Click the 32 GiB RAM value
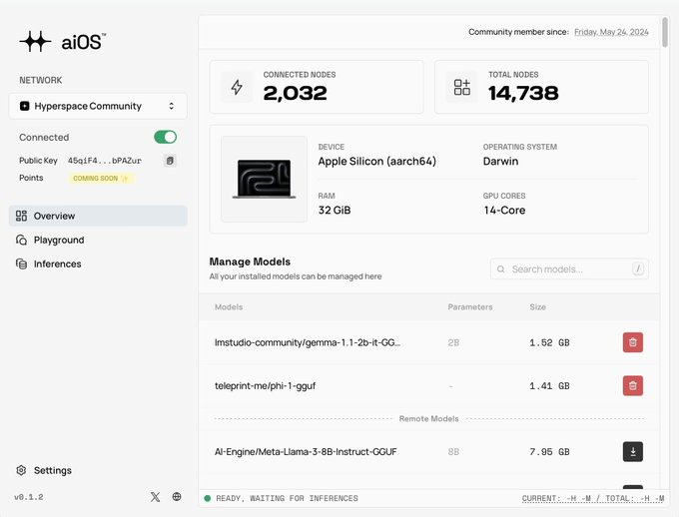 [335, 210]
